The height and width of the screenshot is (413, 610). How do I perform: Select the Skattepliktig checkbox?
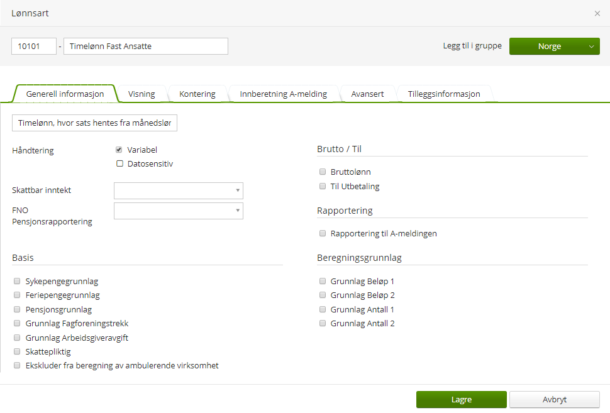[x=17, y=352]
